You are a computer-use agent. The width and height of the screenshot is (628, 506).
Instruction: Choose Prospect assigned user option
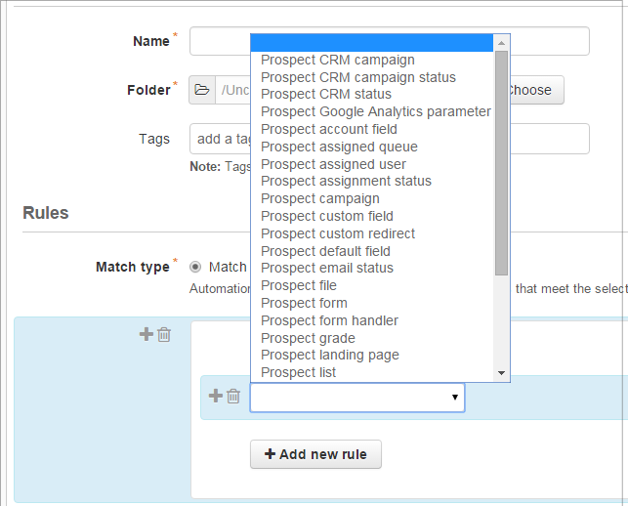point(372,164)
